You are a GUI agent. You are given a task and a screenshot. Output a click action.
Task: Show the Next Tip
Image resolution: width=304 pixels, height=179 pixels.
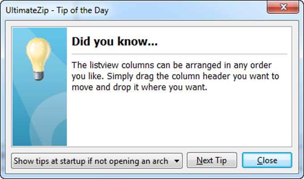tap(211, 161)
